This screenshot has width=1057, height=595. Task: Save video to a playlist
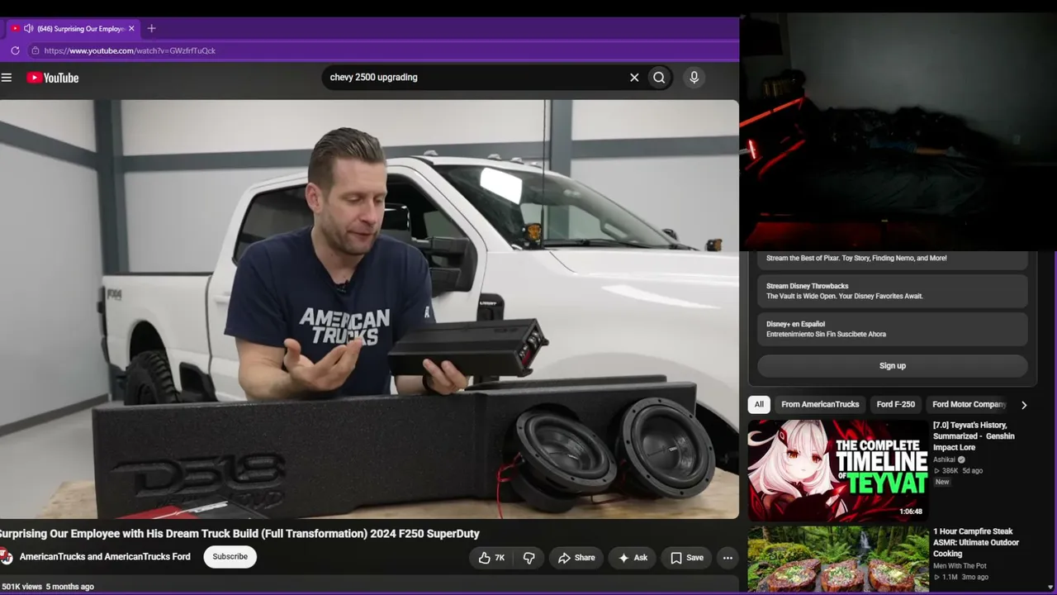(x=686, y=558)
